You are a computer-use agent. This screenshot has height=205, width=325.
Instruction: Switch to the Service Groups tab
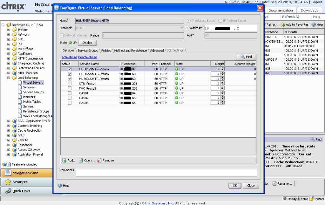pos(88,51)
